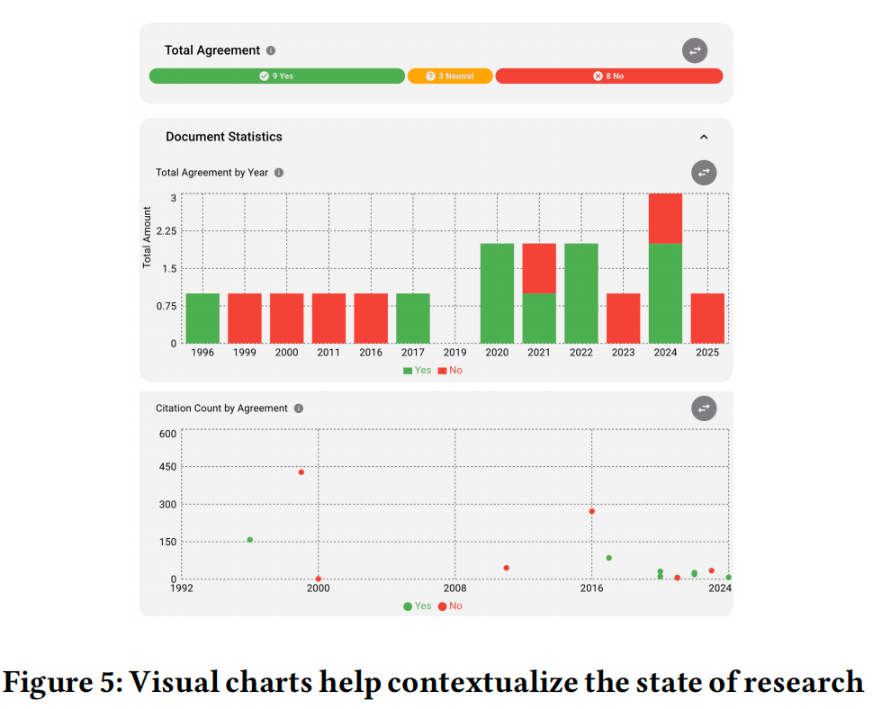Image resolution: width=873 pixels, height=709 pixels.
Task: Click the orange 3 Neutral segment
Action: (450, 76)
